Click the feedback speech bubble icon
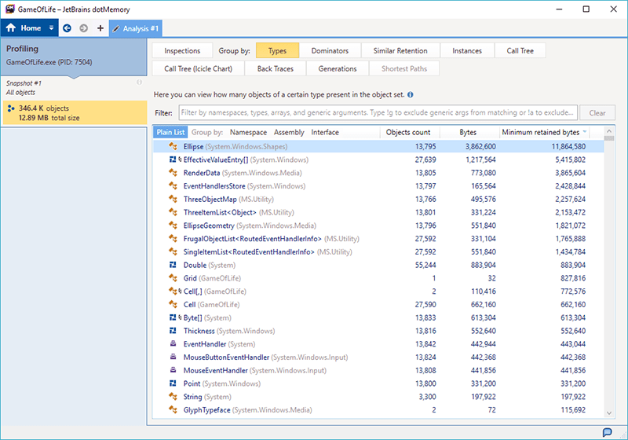 pyautogui.click(x=607, y=432)
